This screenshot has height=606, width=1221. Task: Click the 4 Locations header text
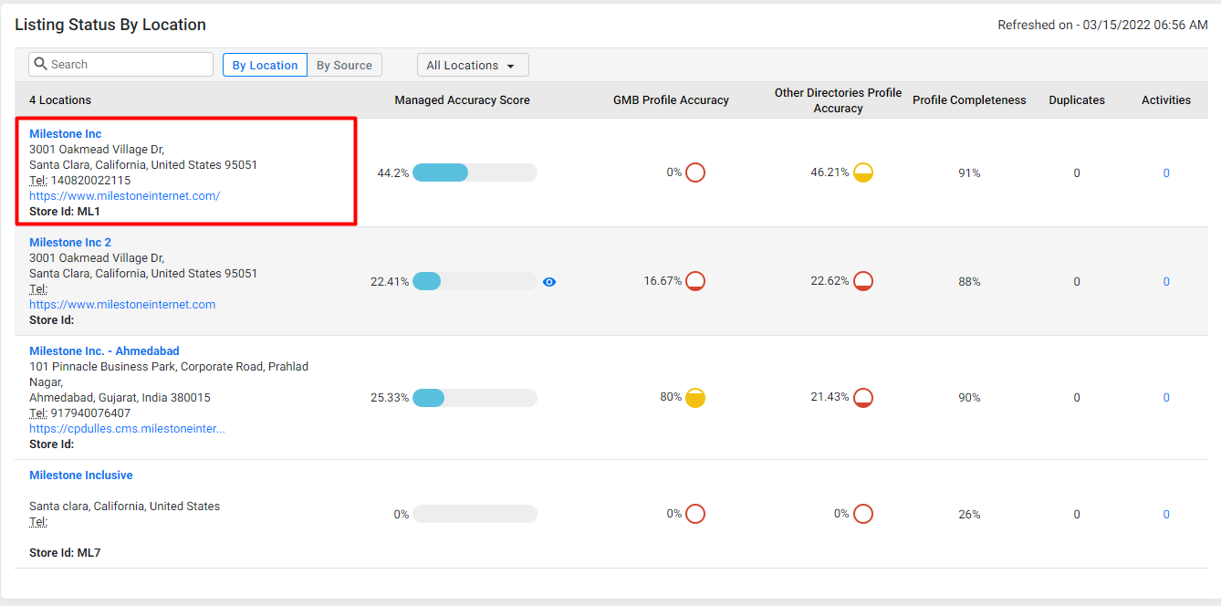pos(60,100)
